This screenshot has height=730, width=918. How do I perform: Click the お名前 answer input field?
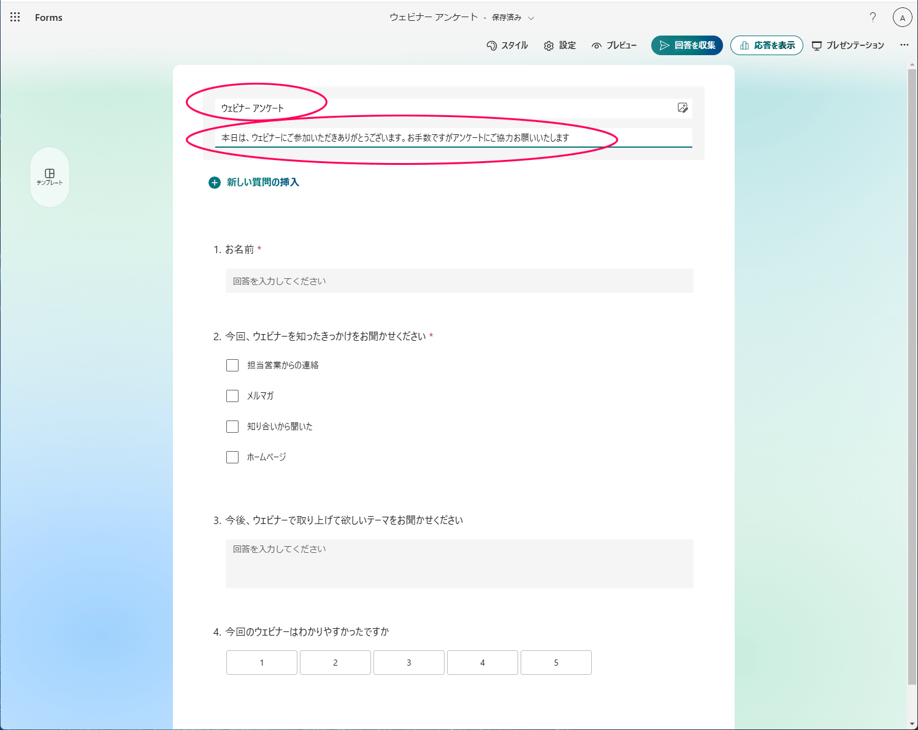(459, 281)
